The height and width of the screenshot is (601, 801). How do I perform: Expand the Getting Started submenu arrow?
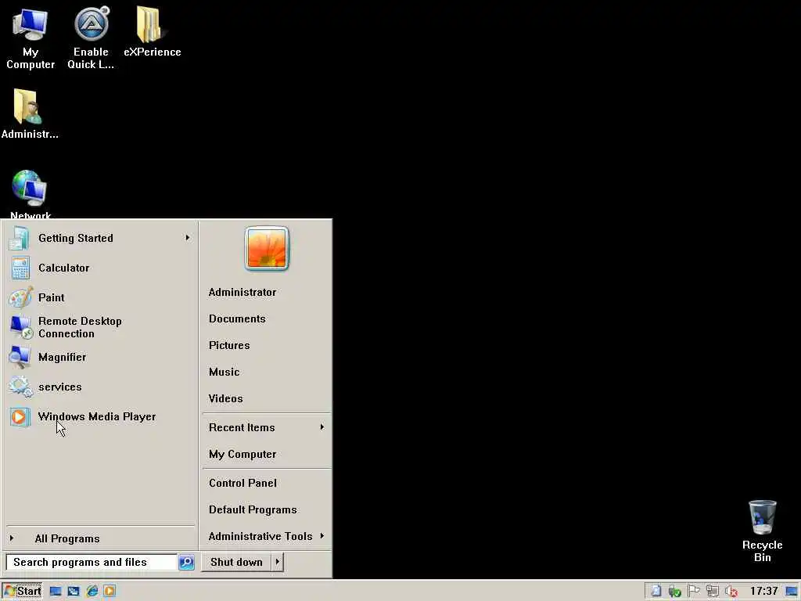click(x=188, y=238)
